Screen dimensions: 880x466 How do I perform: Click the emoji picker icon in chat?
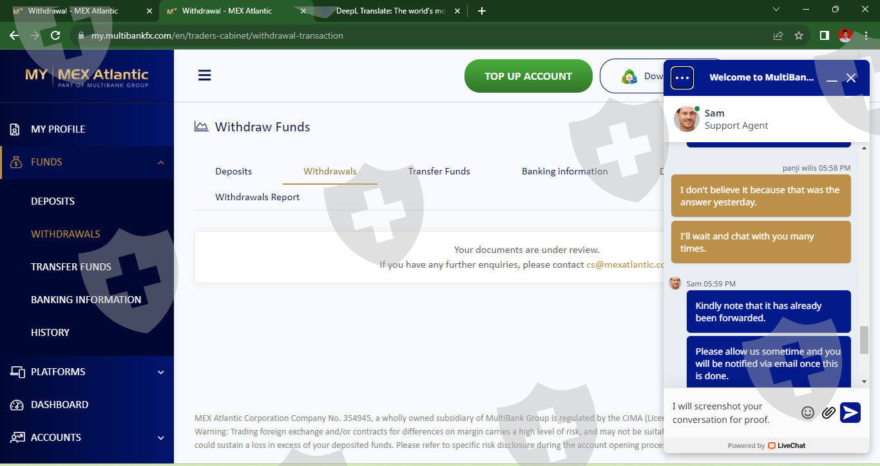click(x=807, y=413)
